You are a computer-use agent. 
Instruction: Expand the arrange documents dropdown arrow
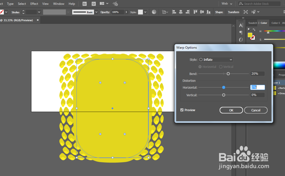coord(107,3)
